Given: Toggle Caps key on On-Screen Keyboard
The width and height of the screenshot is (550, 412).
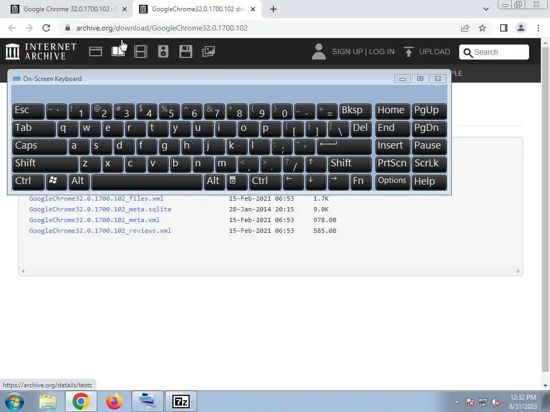Looking at the screenshot, I should click(x=39, y=146).
